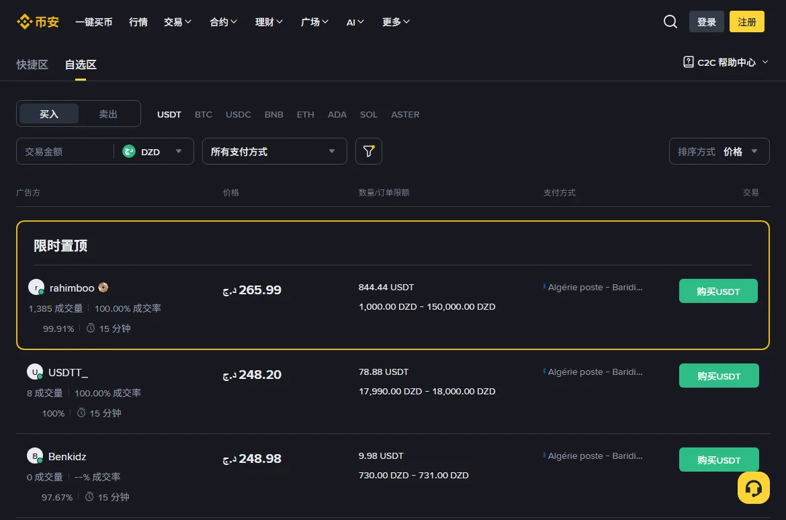Open the 所有支付方式 payment dropdown
This screenshot has width=786, height=520.
(x=274, y=151)
